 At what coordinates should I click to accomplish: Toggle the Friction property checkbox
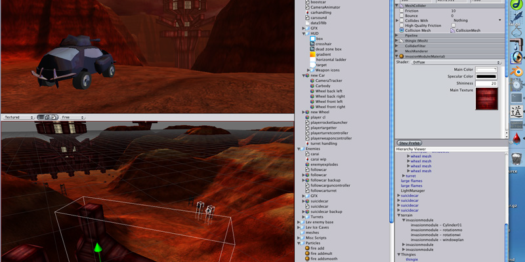click(x=402, y=10)
